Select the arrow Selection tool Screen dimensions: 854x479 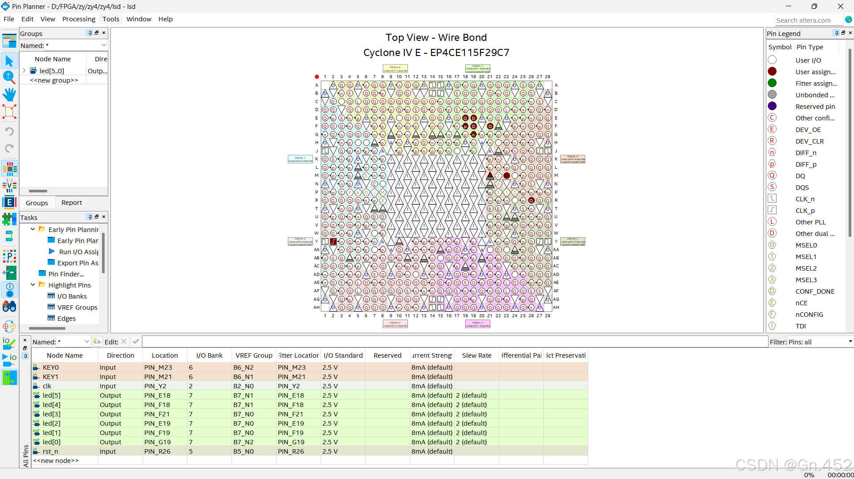(x=9, y=61)
